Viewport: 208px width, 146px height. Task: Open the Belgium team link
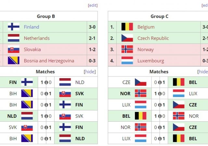(146, 27)
